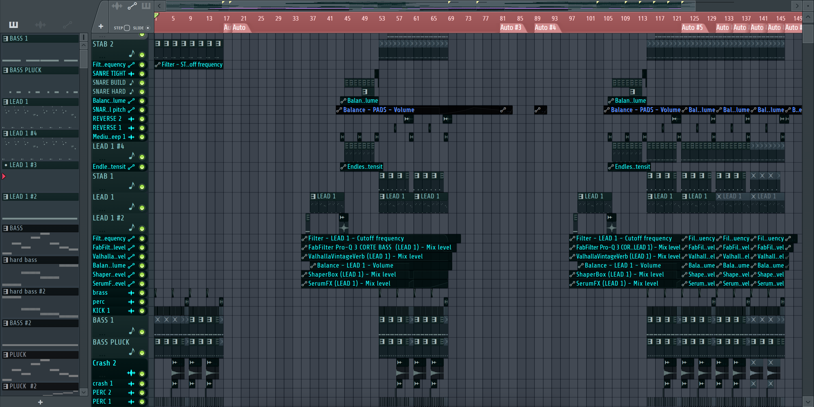Screen dimensions: 814x407
Task: Click picker panel scroll-down arrow
Action: 83,392
